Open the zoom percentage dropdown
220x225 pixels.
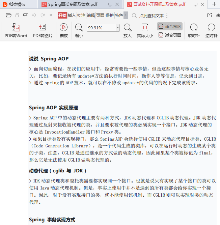117,28
